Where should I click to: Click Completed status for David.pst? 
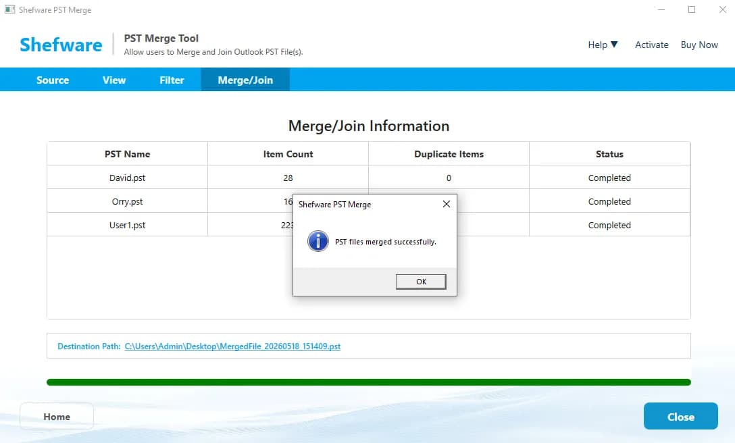[x=609, y=178]
